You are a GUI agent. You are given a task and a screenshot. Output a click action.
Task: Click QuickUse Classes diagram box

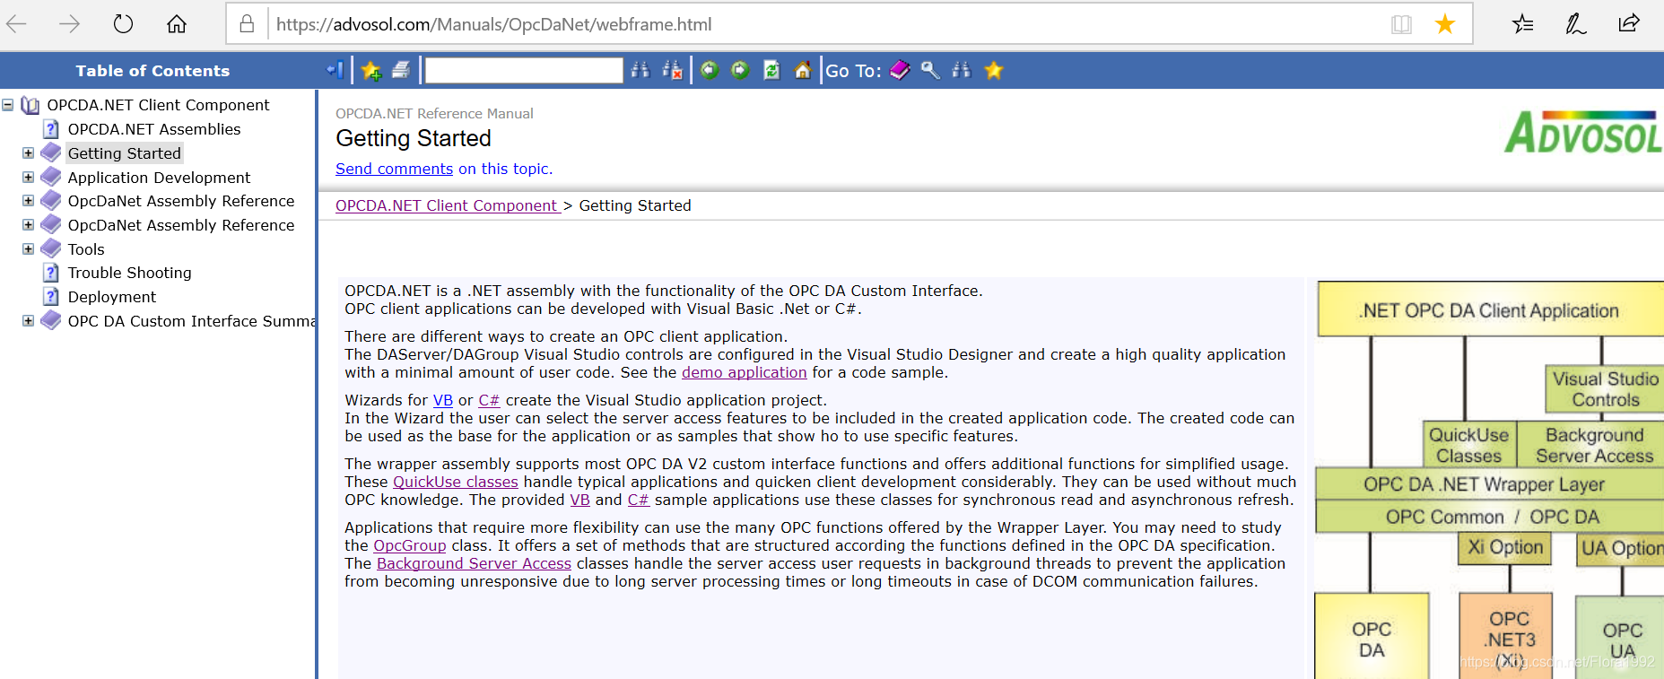click(x=1468, y=445)
